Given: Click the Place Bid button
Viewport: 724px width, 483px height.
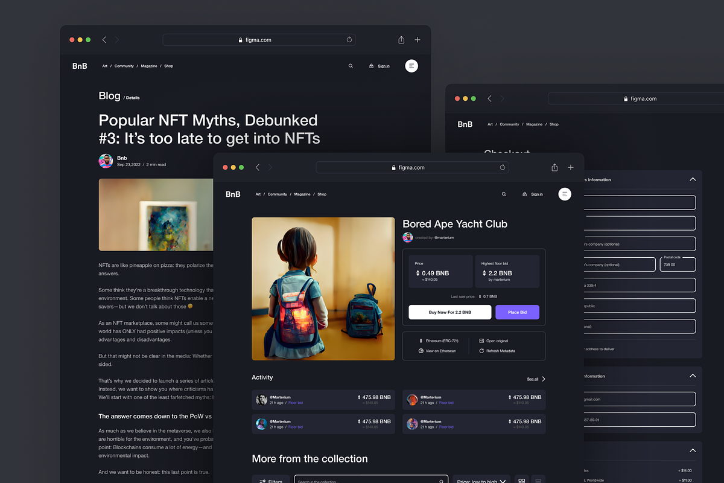Looking at the screenshot, I should click(x=518, y=312).
